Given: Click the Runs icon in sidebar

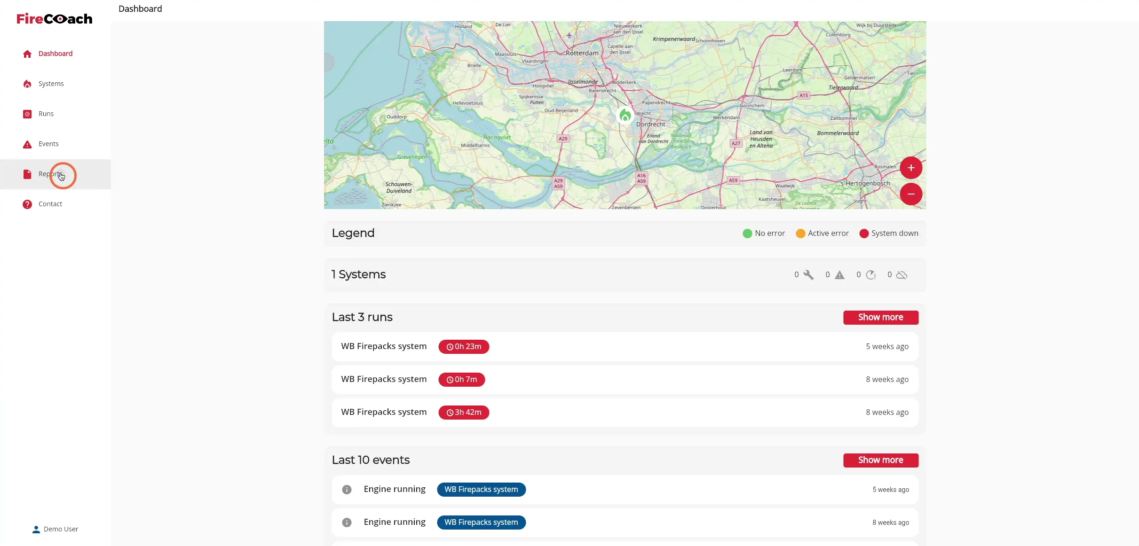Looking at the screenshot, I should [27, 114].
